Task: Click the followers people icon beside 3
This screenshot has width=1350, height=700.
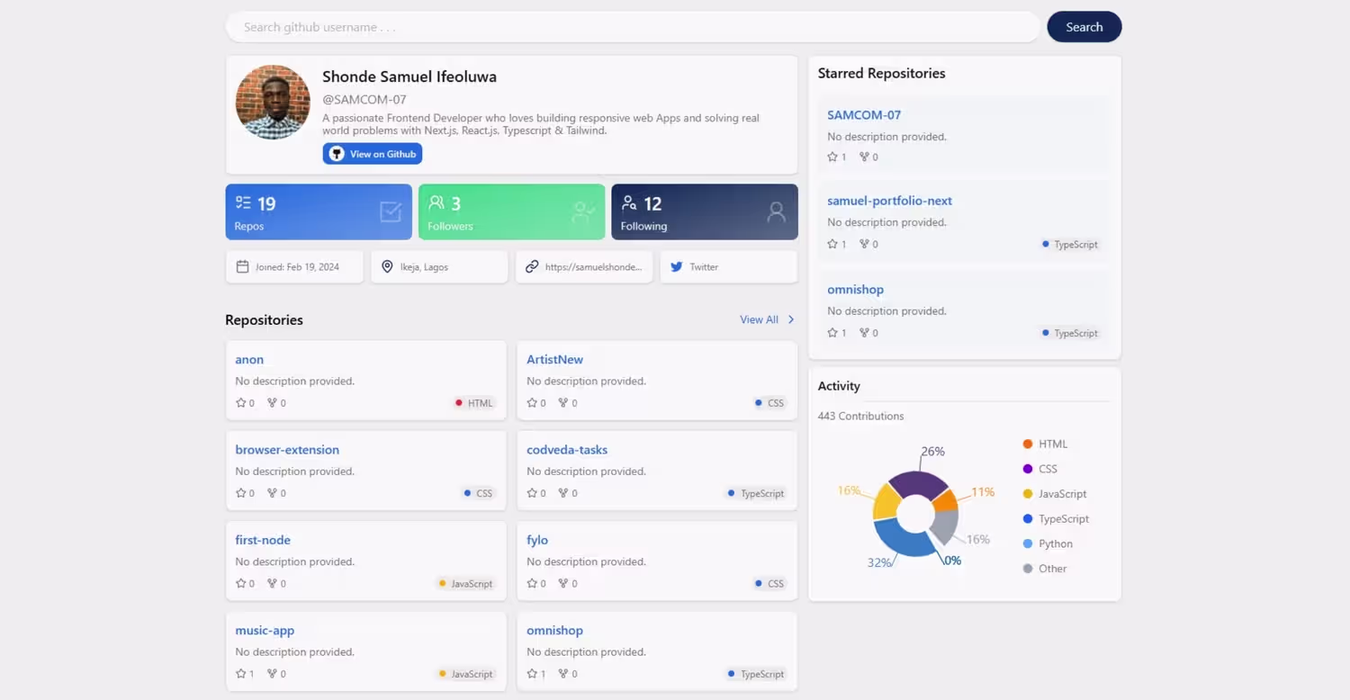Action: tap(436, 202)
